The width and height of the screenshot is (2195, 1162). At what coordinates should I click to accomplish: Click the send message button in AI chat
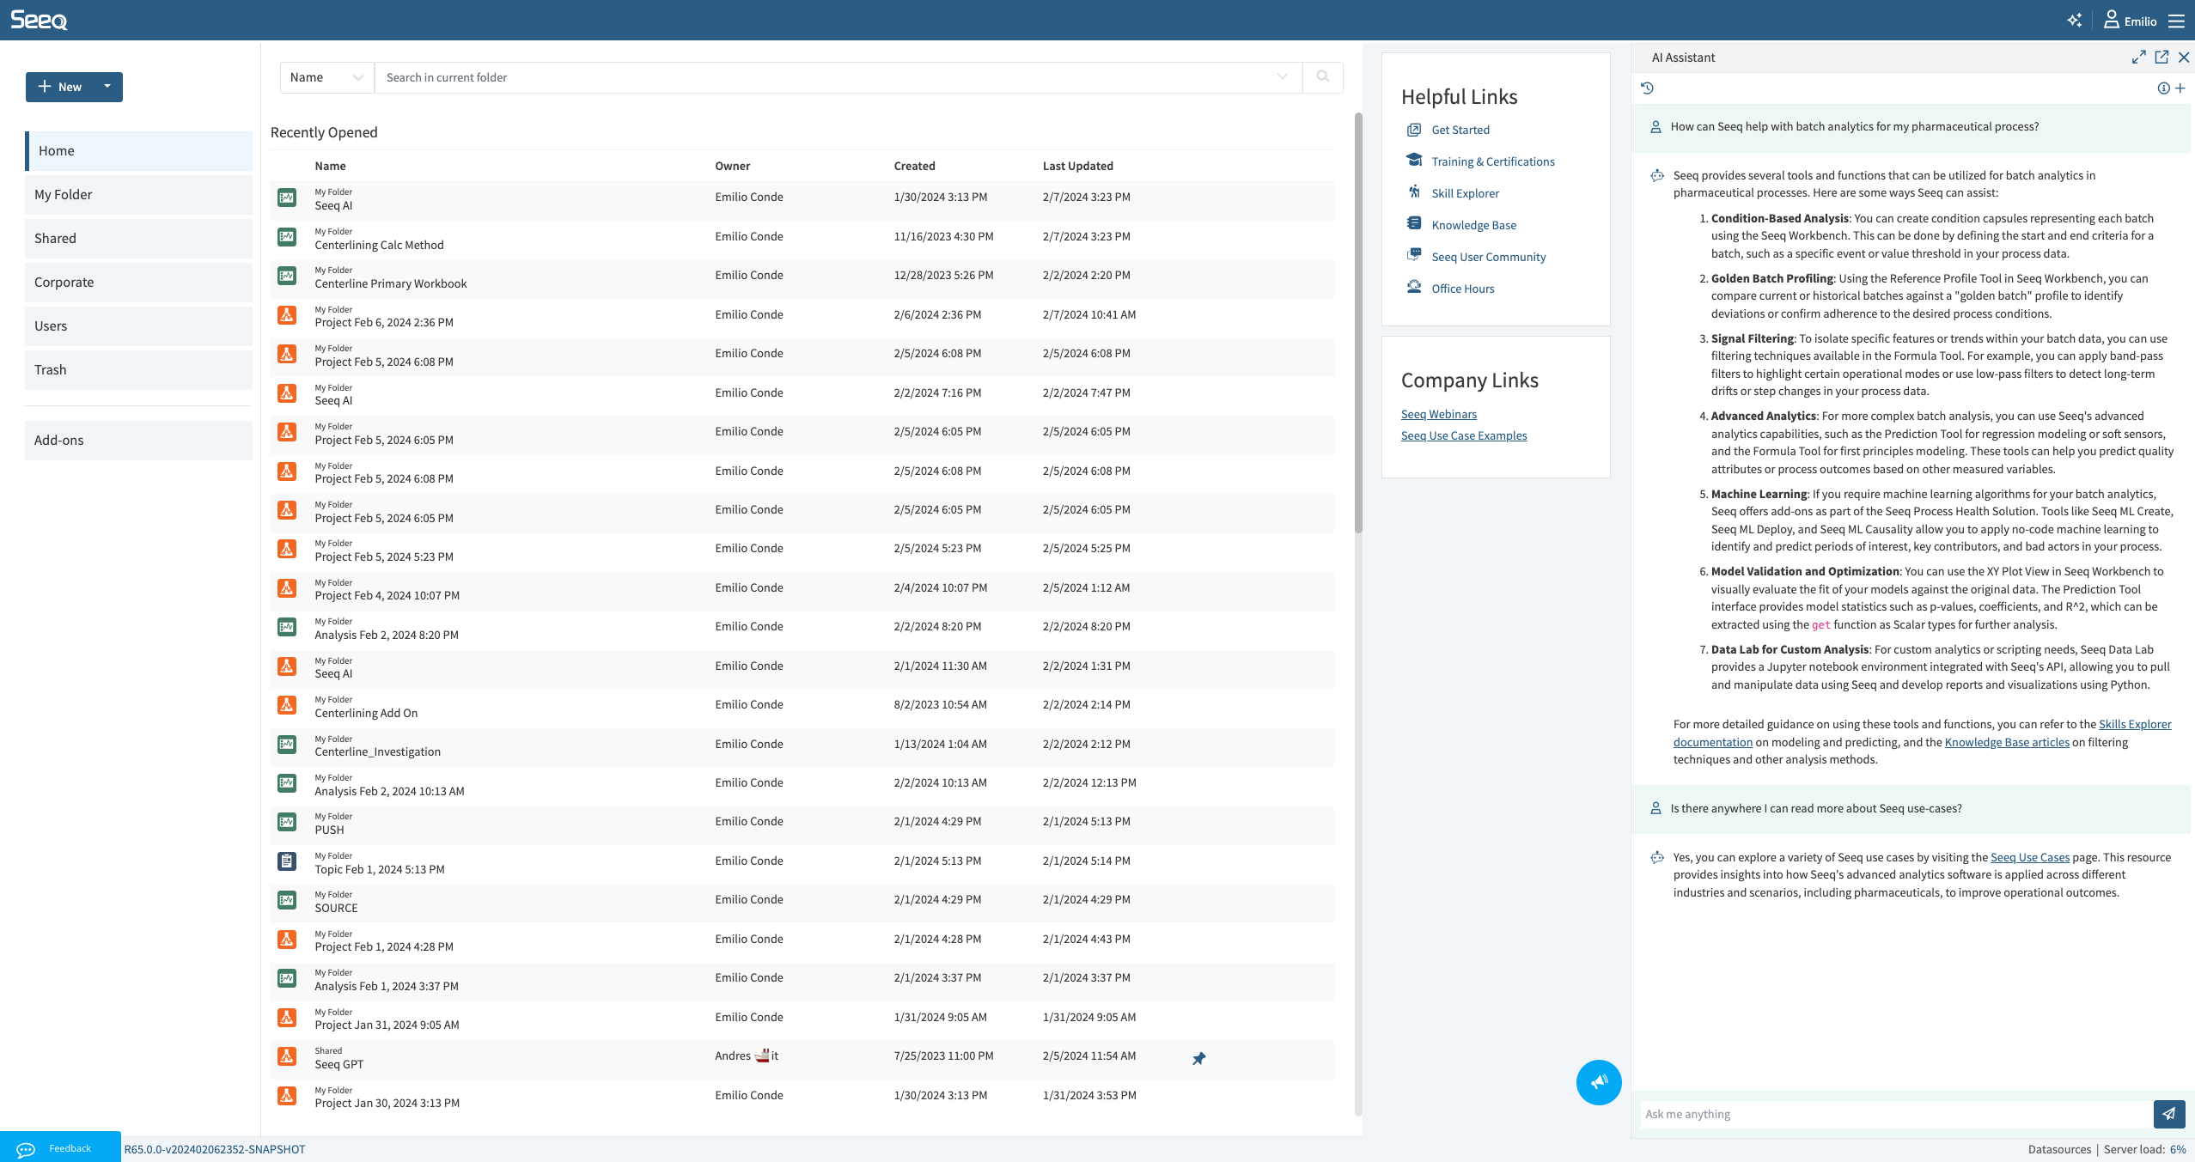[x=2169, y=1114]
